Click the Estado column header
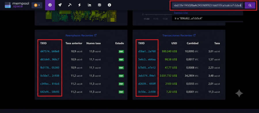 [120, 43]
